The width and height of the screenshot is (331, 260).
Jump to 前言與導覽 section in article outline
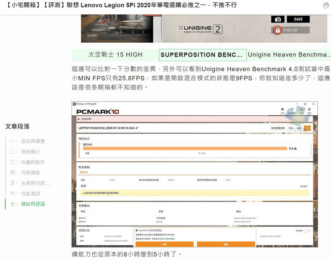(x=28, y=141)
